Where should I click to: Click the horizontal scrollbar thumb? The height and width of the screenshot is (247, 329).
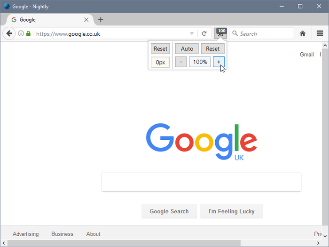click(x=124, y=243)
